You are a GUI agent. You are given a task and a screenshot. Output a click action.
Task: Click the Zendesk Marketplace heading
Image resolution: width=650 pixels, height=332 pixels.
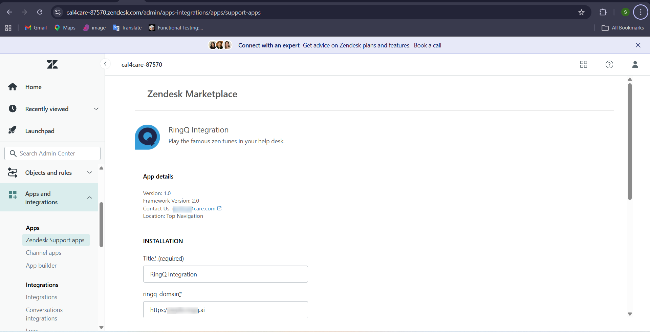192,94
